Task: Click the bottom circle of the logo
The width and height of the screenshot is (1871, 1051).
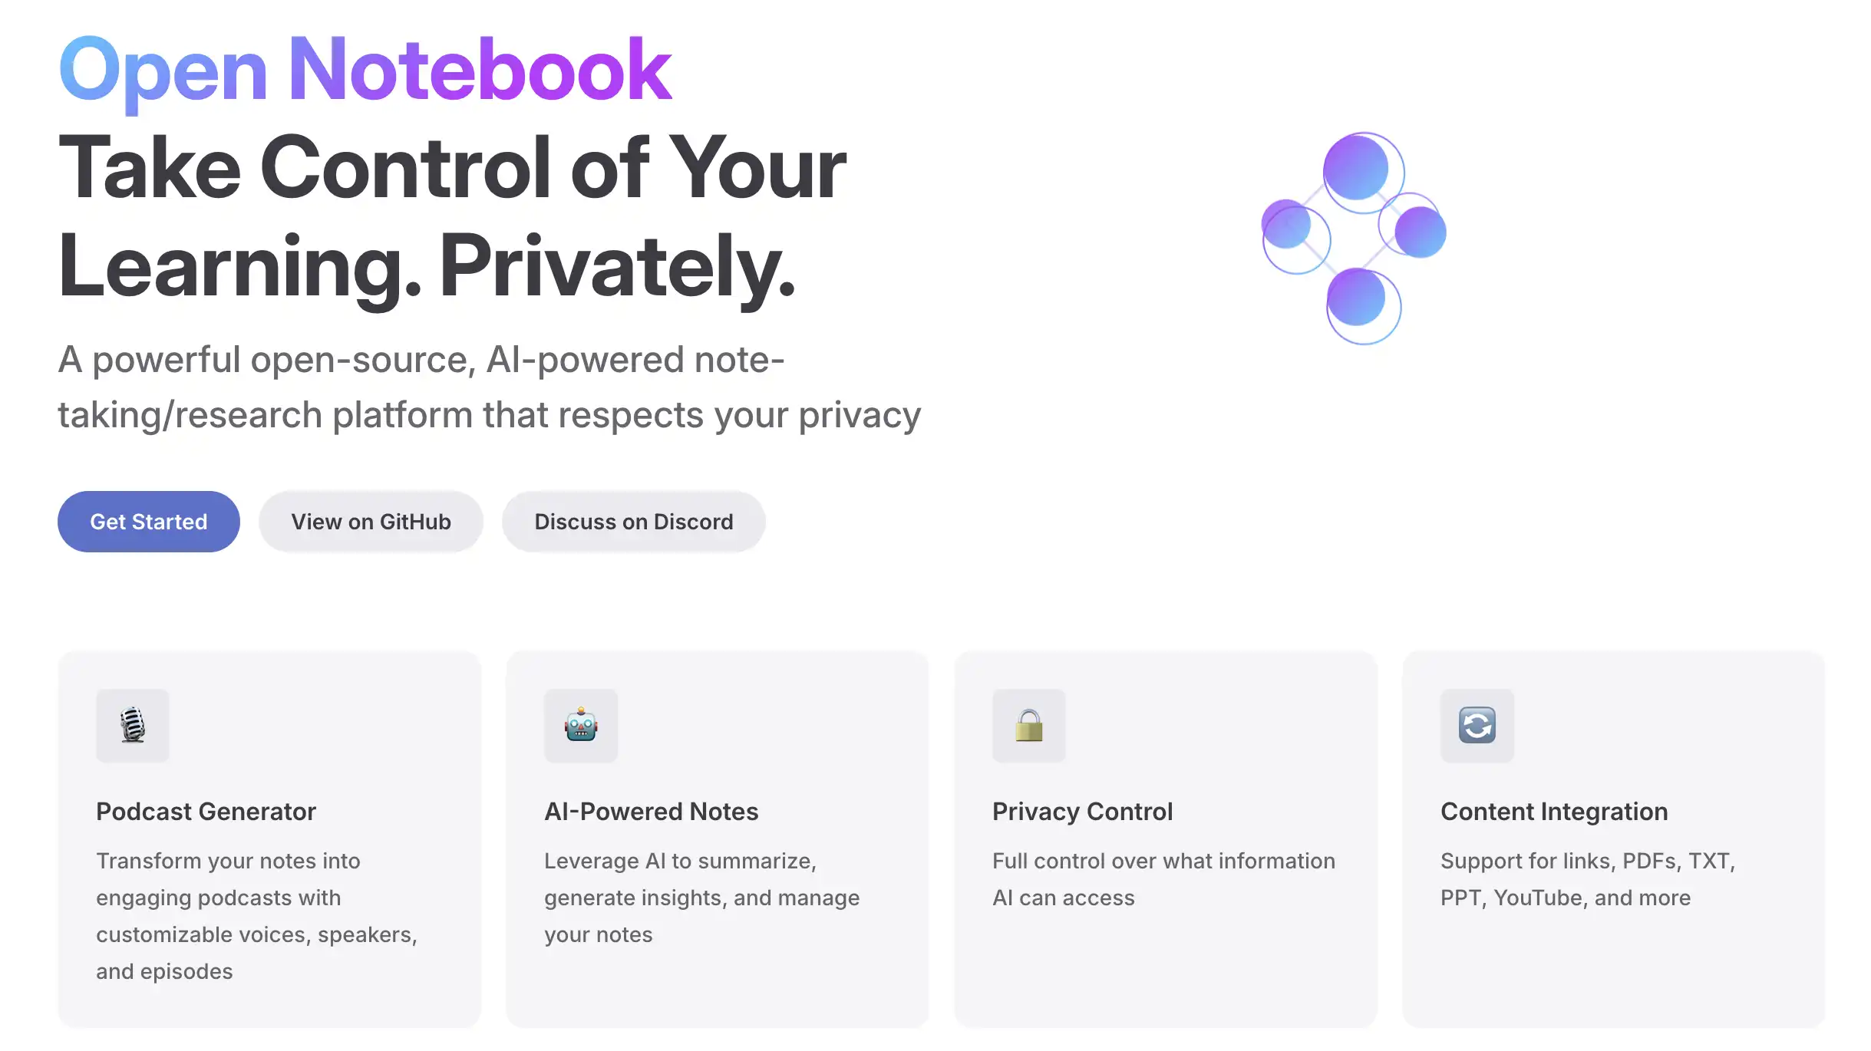Action: click(1358, 298)
